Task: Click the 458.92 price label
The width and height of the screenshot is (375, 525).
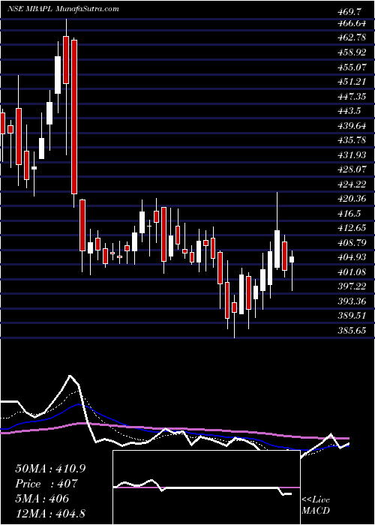Action: click(x=352, y=52)
